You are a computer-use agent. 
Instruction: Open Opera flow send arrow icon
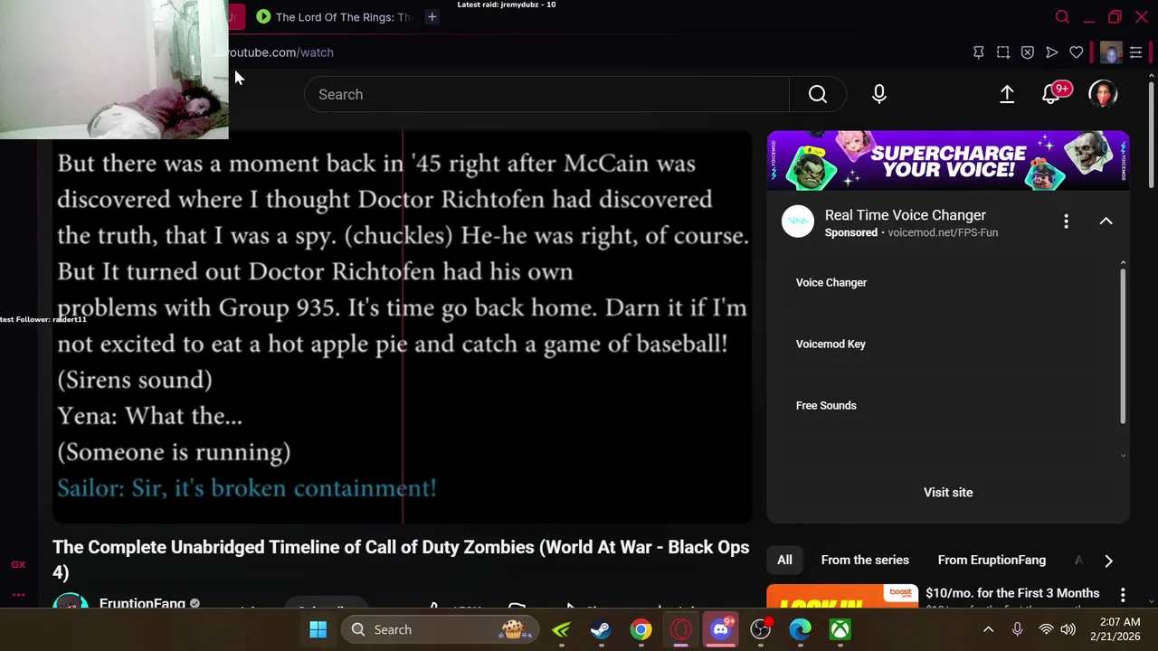coord(1052,52)
